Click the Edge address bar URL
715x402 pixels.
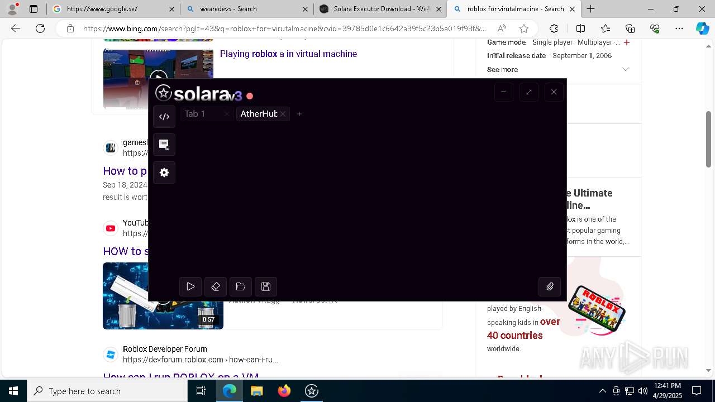pyautogui.click(x=284, y=28)
